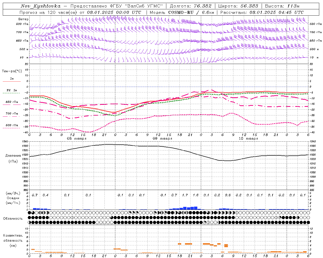
Task: Click the Конвективн. label
Action: click(13, 236)
